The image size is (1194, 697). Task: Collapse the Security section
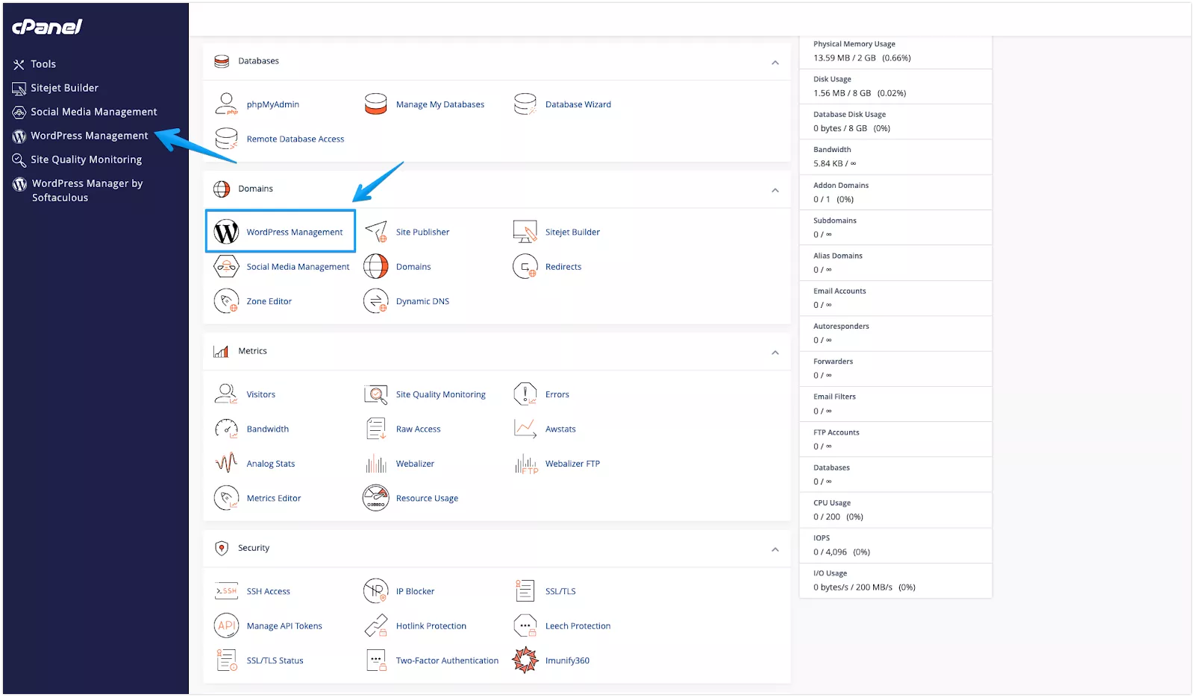pos(775,549)
